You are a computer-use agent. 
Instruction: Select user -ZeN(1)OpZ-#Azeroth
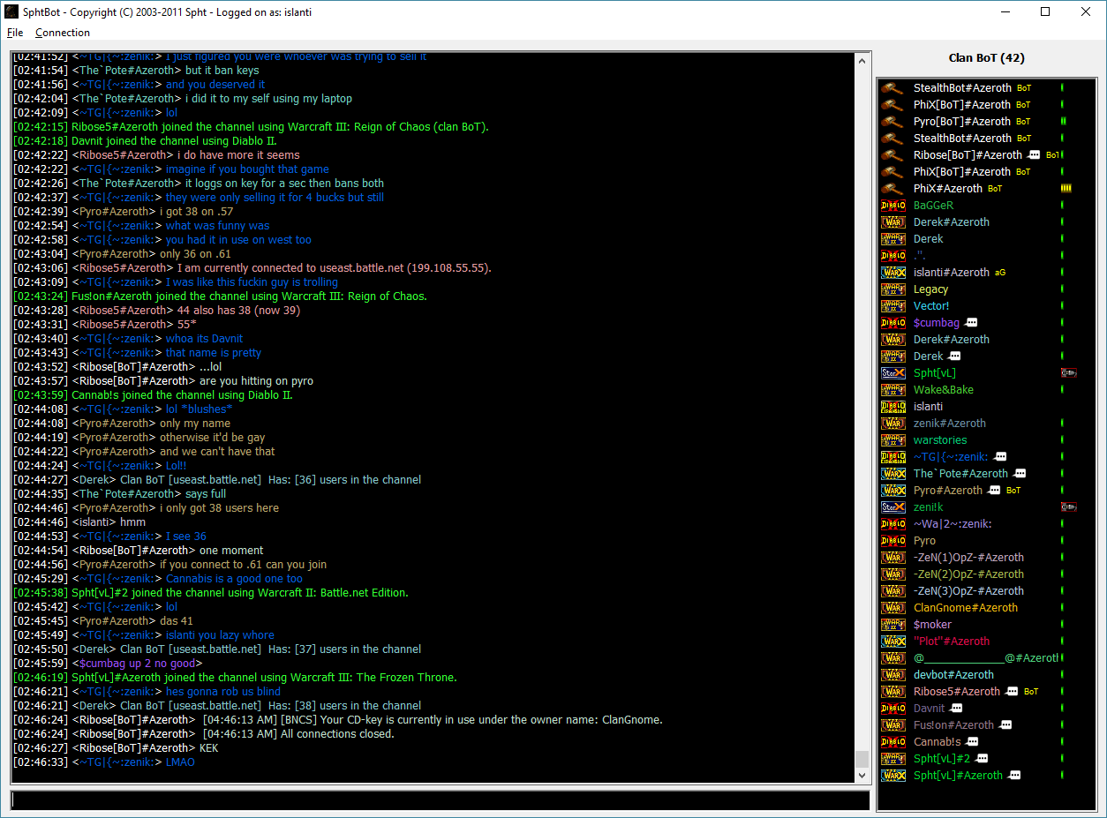click(968, 557)
